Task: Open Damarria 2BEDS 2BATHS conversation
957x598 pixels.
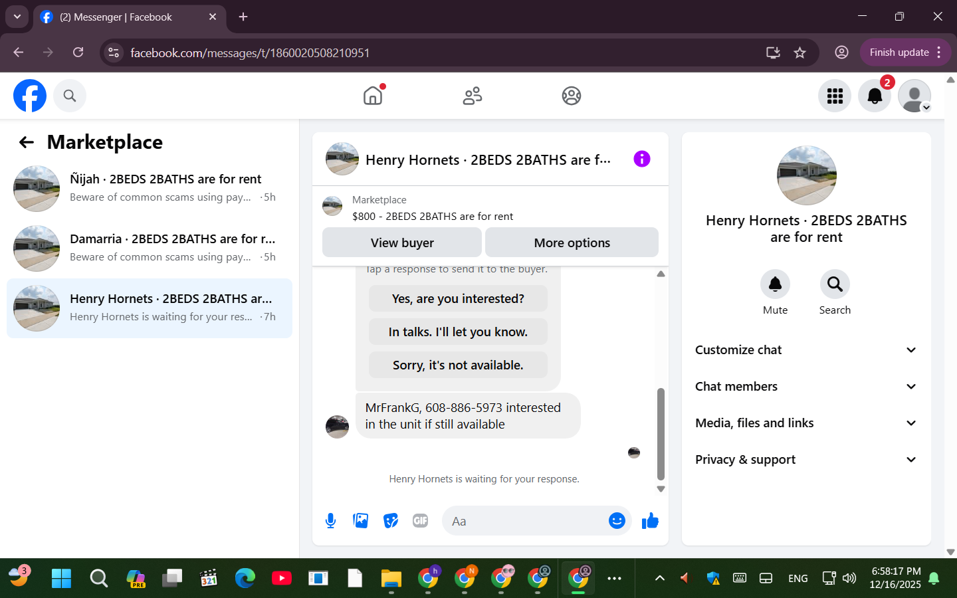Action: point(150,249)
